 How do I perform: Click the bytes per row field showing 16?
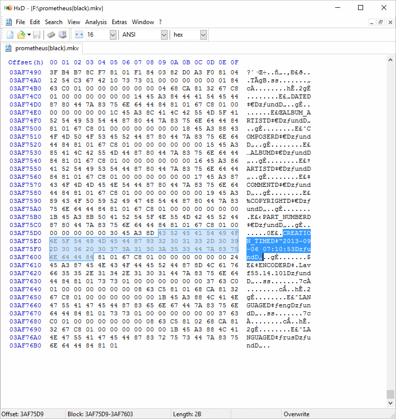coord(98,35)
